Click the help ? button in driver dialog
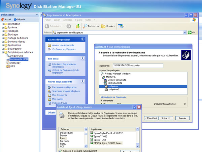This screenshot has height=152, width=202. point(134,107)
